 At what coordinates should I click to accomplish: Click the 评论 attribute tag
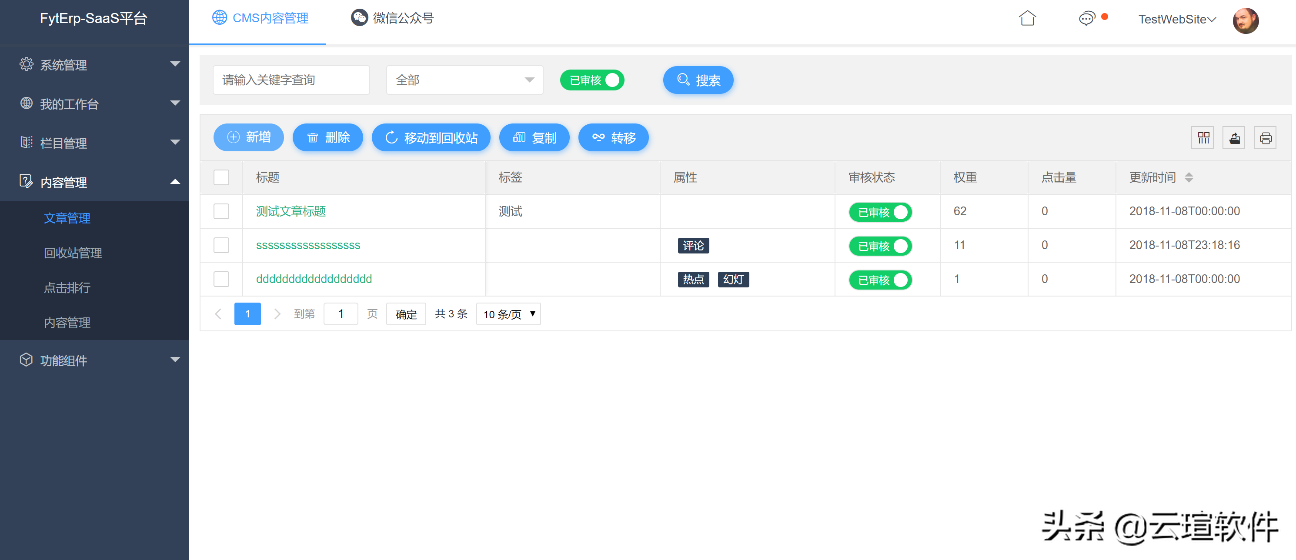tap(693, 246)
